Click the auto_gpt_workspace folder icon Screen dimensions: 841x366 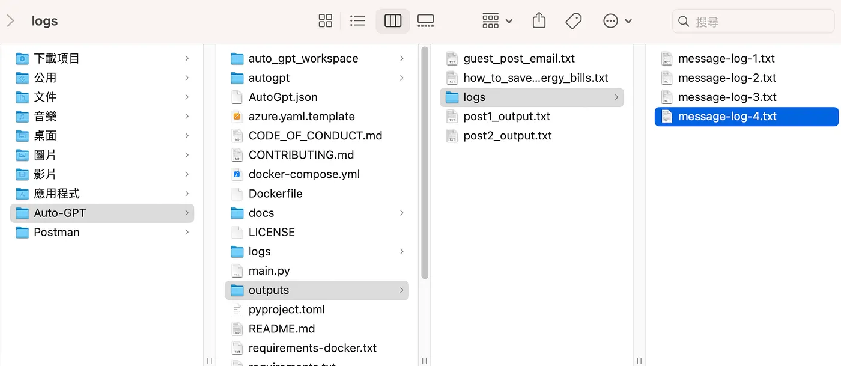click(x=237, y=58)
